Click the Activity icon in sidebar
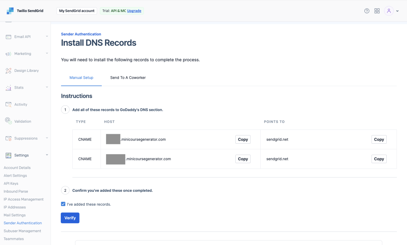Image resolution: width=407 pixels, height=245 pixels. (x=8, y=104)
